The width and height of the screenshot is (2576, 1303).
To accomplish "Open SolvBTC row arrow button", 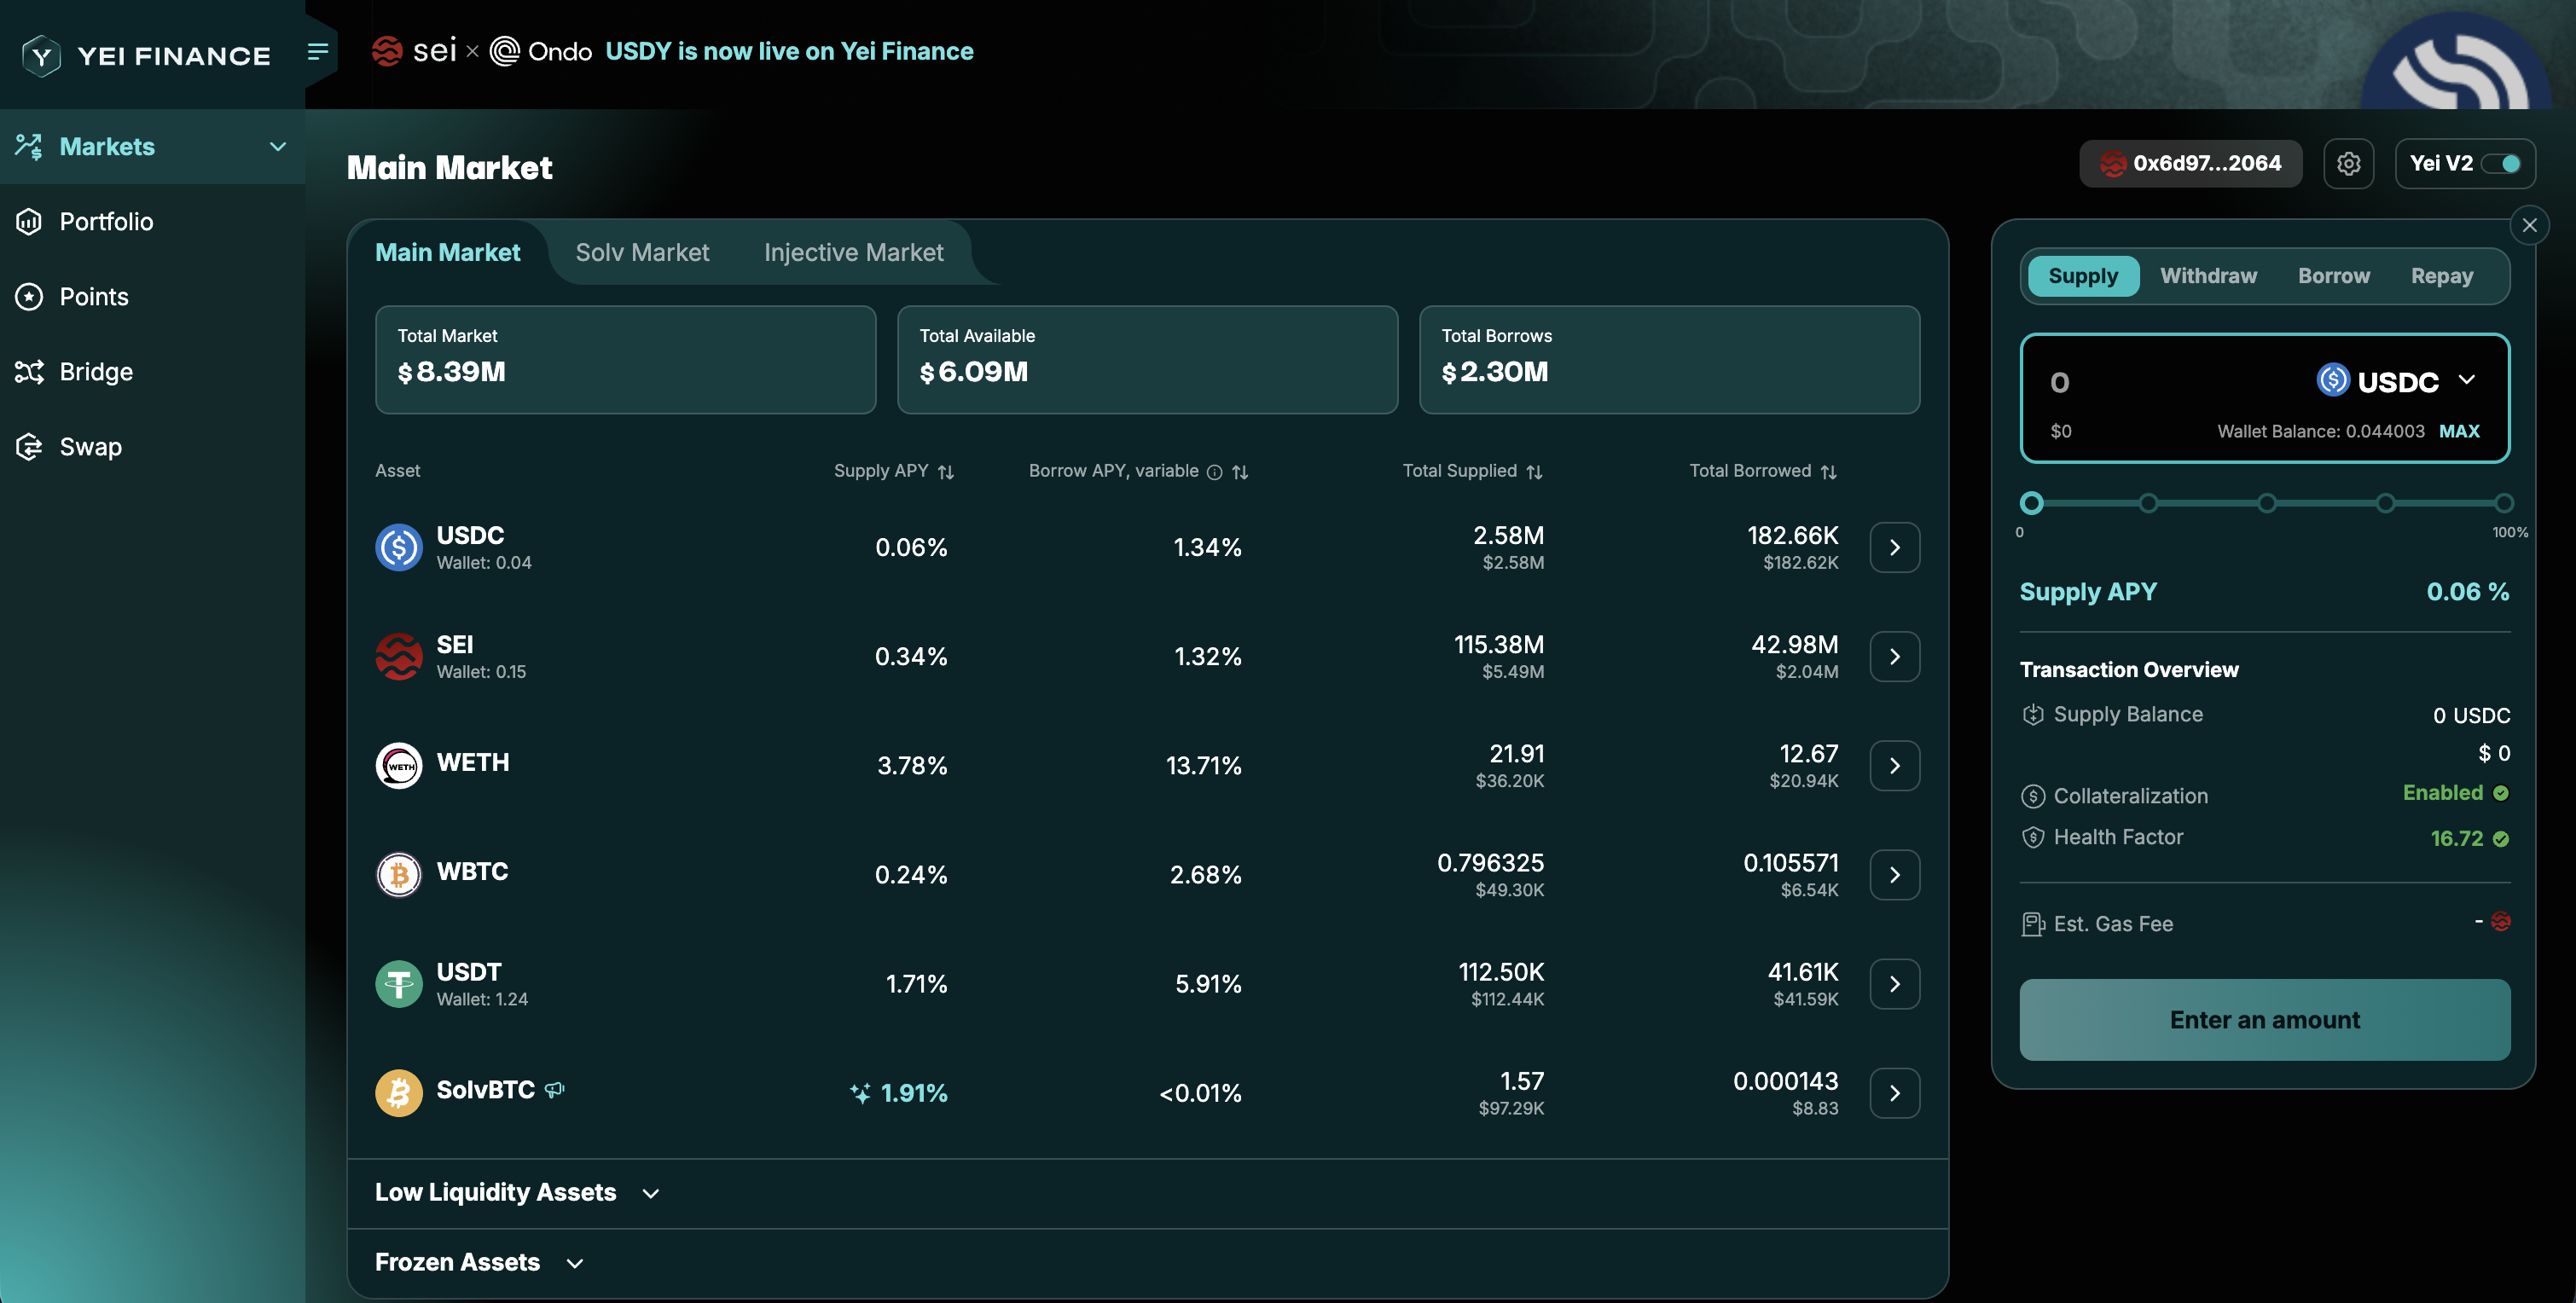I will tap(1894, 1093).
